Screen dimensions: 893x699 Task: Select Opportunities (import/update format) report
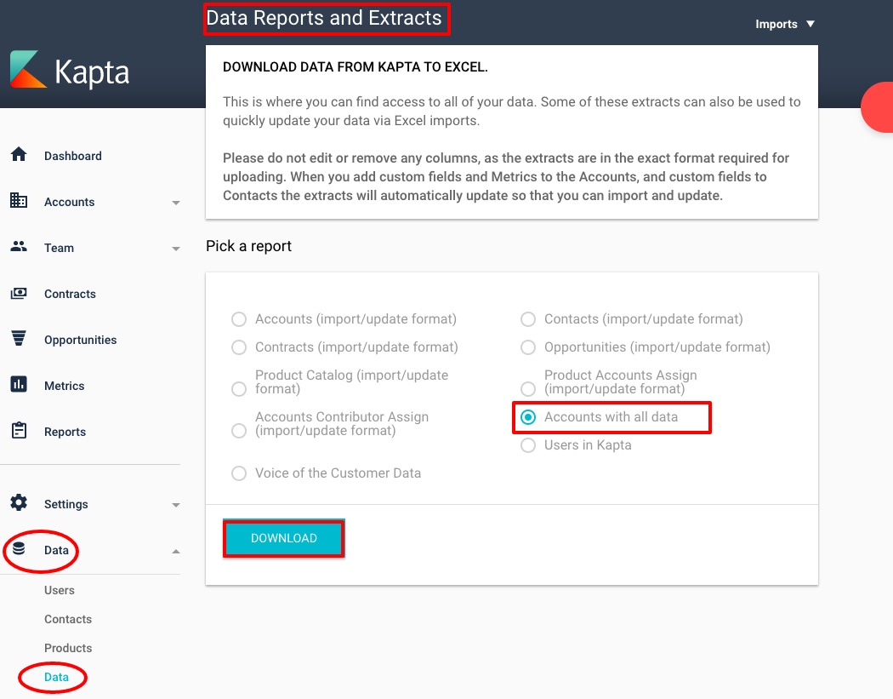528,347
